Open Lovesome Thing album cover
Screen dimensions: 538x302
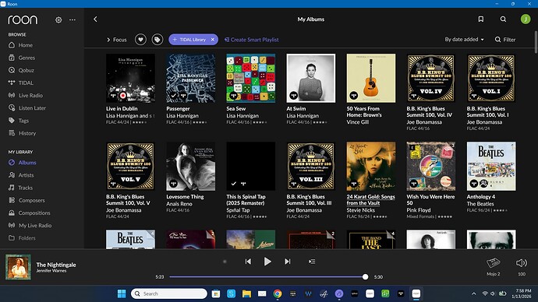pyautogui.click(x=191, y=166)
